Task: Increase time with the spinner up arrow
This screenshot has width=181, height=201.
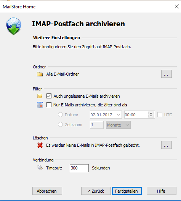Action: pyautogui.click(x=151, y=113)
